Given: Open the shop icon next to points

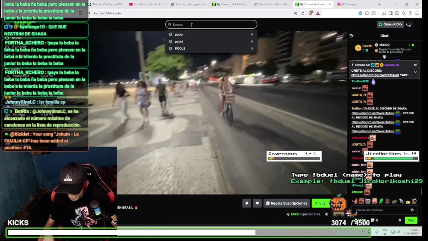Looking at the screenshot, I should [373, 220].
